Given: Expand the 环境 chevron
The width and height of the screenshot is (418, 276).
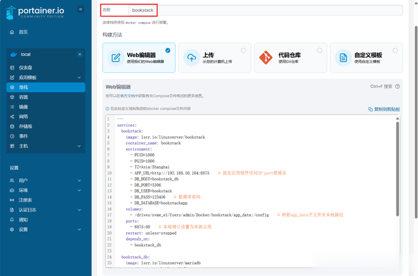Looking at the screenshot, I should point(79,190).
